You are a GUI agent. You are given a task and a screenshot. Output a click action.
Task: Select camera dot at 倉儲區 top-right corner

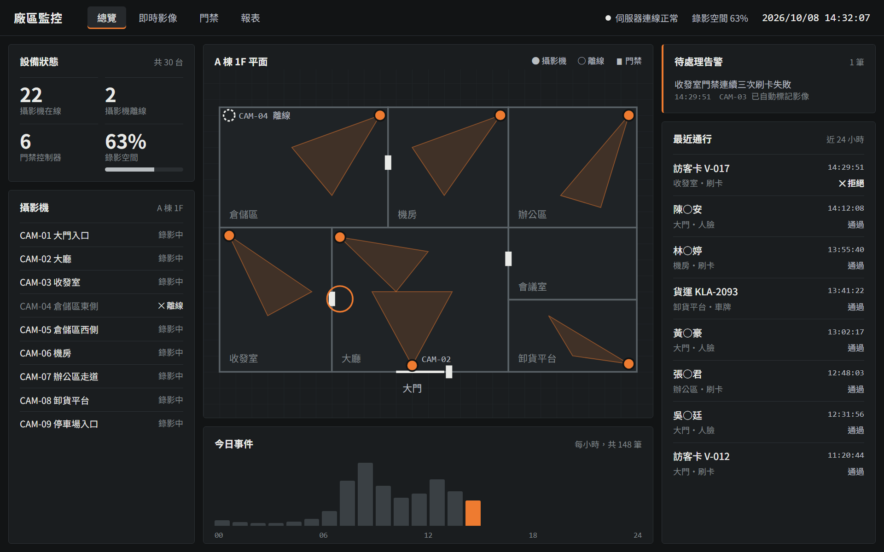click(380, 115)
